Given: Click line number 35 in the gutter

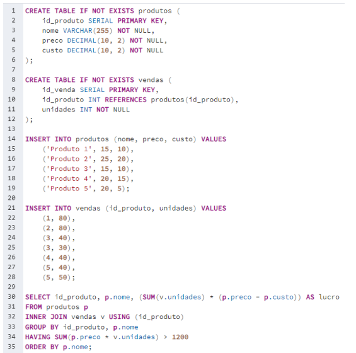Looking at the screenshot, I should [x=11, y=347].
